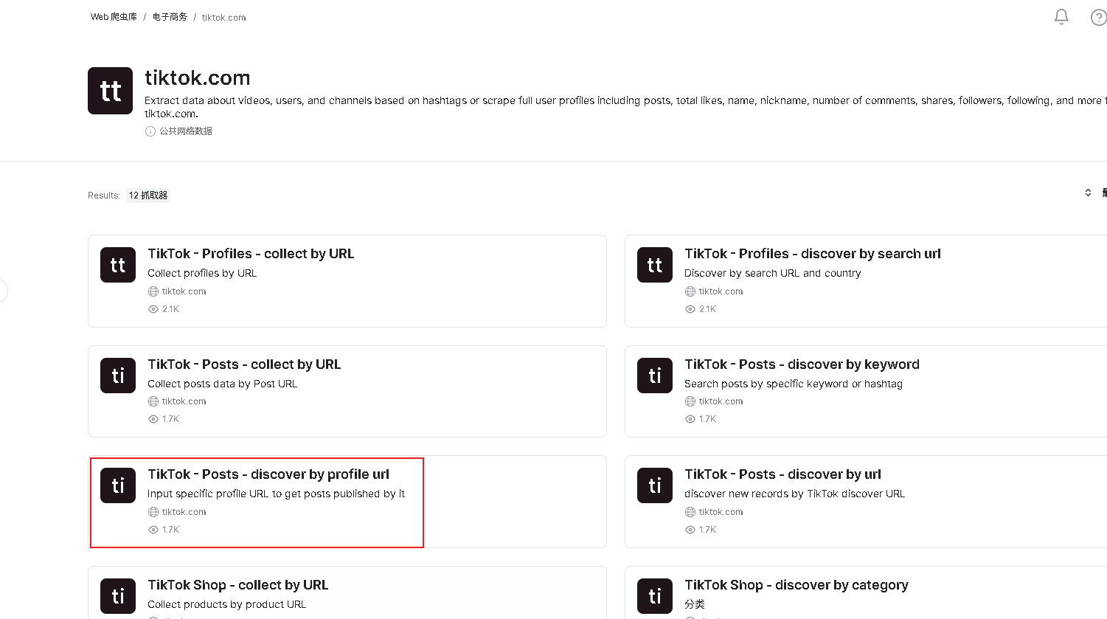Open the sort order arrows control
The width and height of the screenshot is (1107, 619).
[x=1088, y=193]
